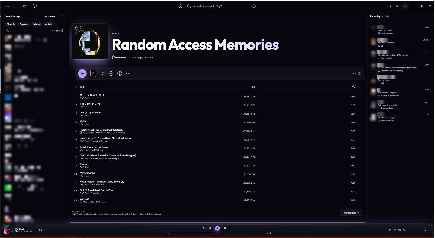The width and height of the screenshot is (435, 238).
Task: Add album to Your Library
Action: point(111,73)
